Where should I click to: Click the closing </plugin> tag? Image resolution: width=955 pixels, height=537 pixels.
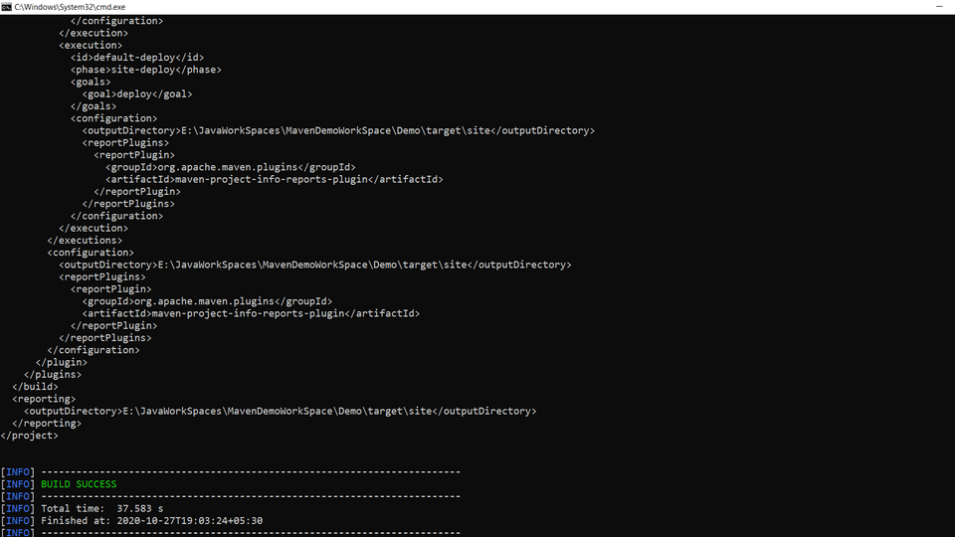click(x=61, y=362)
